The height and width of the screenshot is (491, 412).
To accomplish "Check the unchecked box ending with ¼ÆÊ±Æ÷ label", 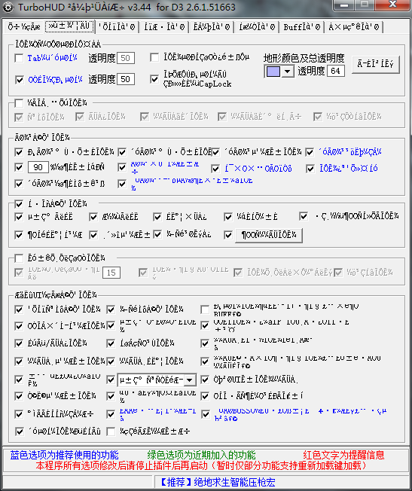I will click(111, 432).
